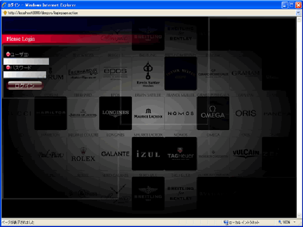This screenshot has width=303, height=227.
Task: Click the パスワード label
Action: (20, 68)
